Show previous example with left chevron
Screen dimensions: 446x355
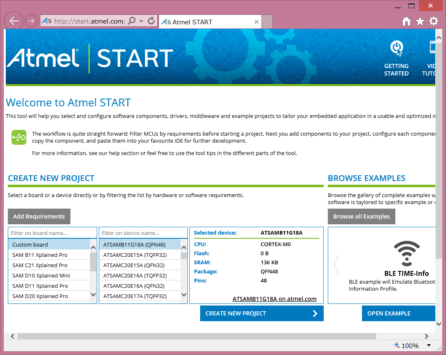[x=336, y=266]
